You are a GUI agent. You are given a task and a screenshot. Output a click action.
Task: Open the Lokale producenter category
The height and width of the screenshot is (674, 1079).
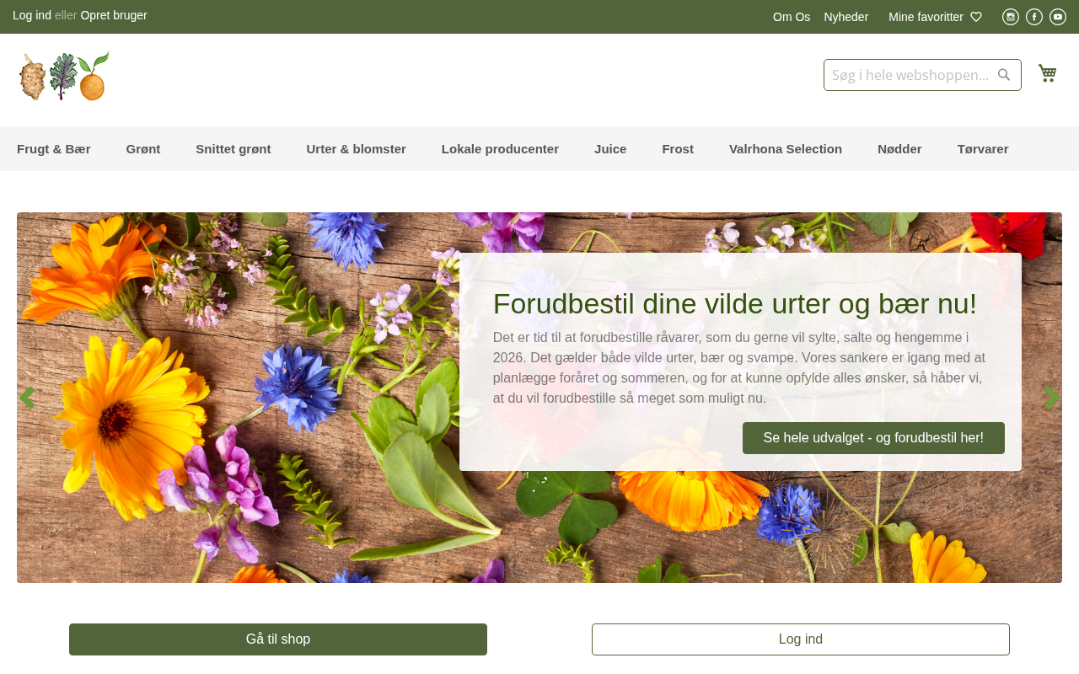[x=500, y=149]
